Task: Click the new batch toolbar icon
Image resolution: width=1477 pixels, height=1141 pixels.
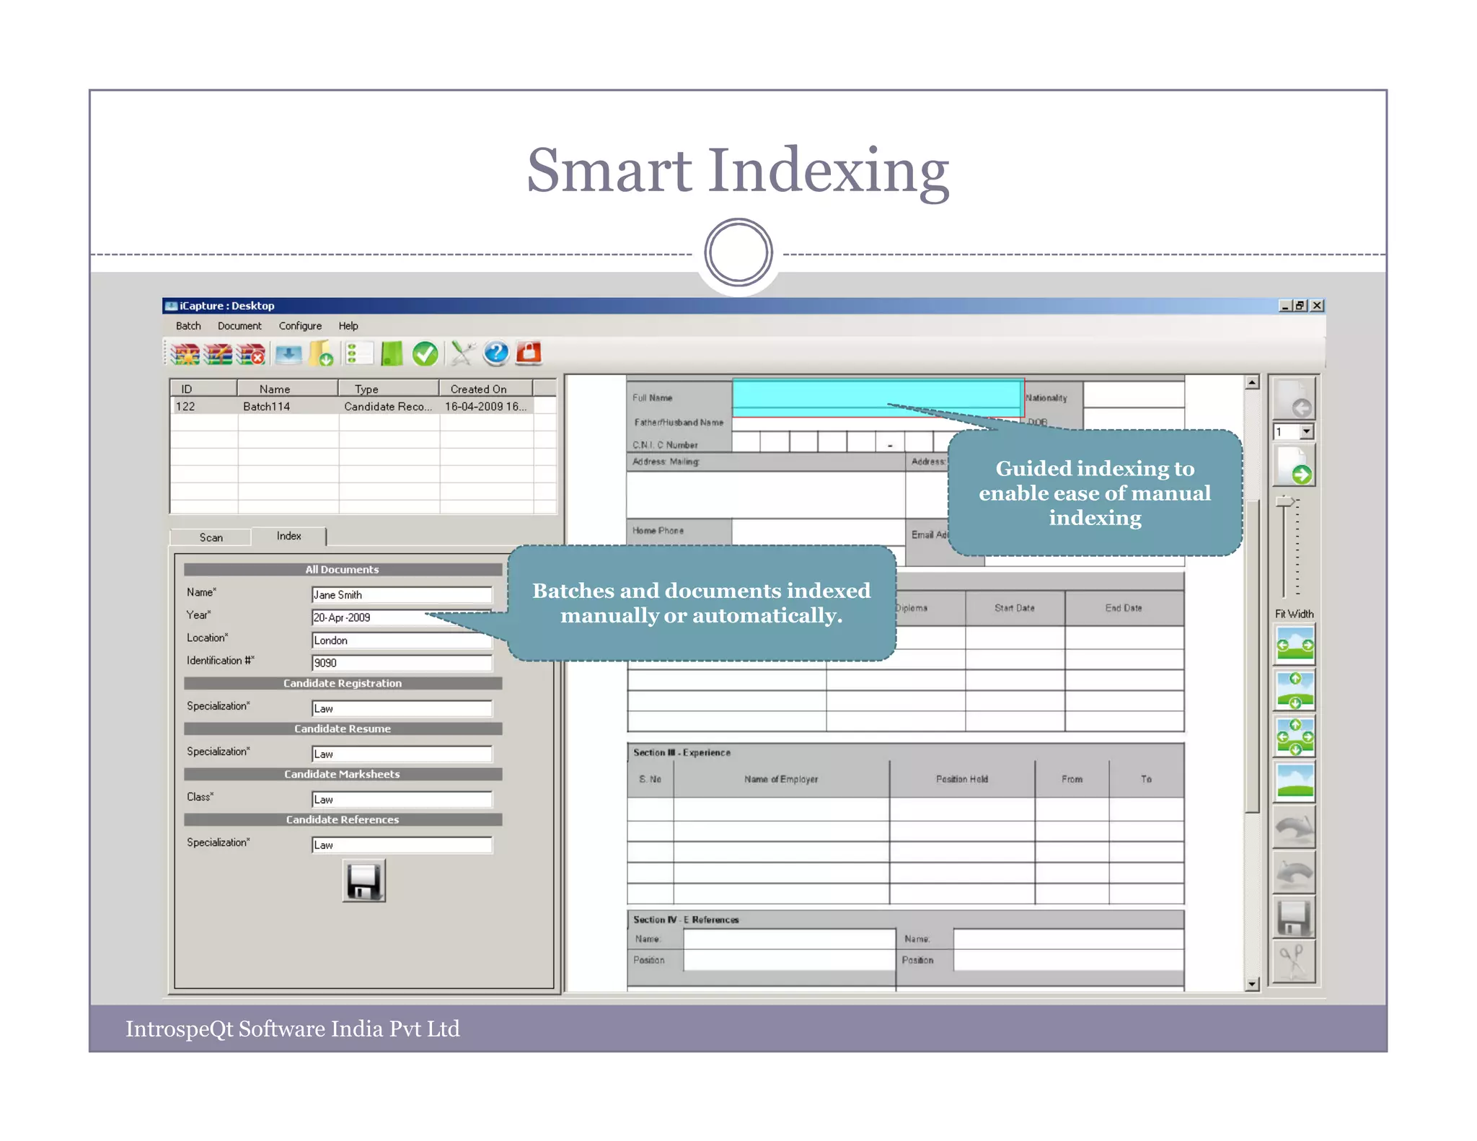Action: click(185, 354)
